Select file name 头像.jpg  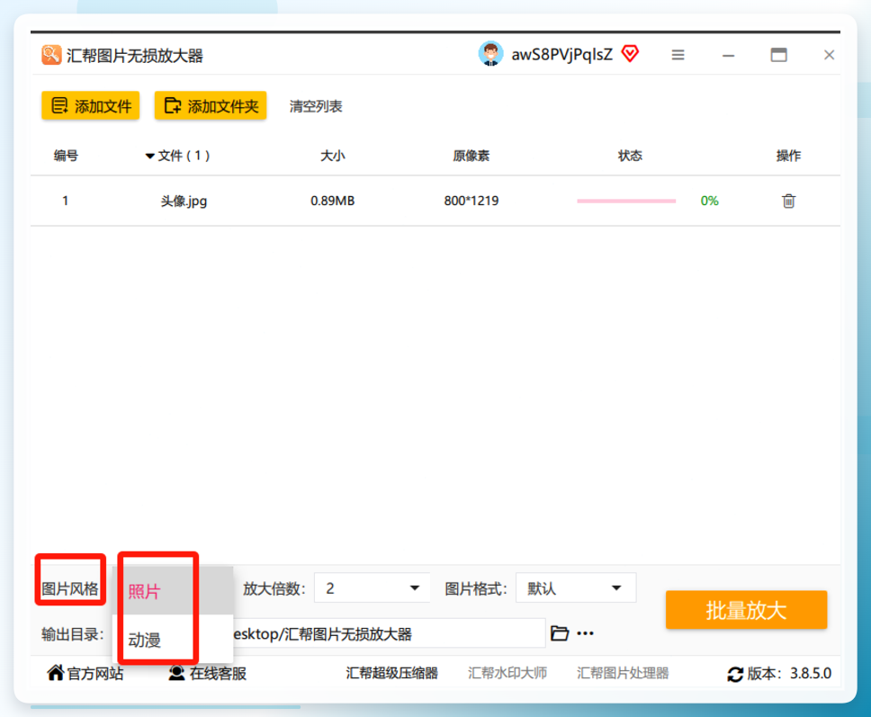coord(184,201)
